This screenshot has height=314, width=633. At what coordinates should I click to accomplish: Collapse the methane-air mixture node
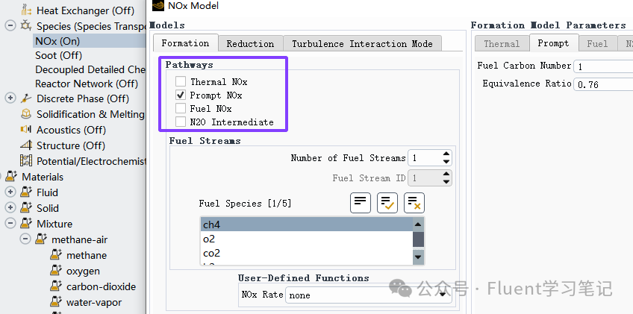(x=25, y=239)
